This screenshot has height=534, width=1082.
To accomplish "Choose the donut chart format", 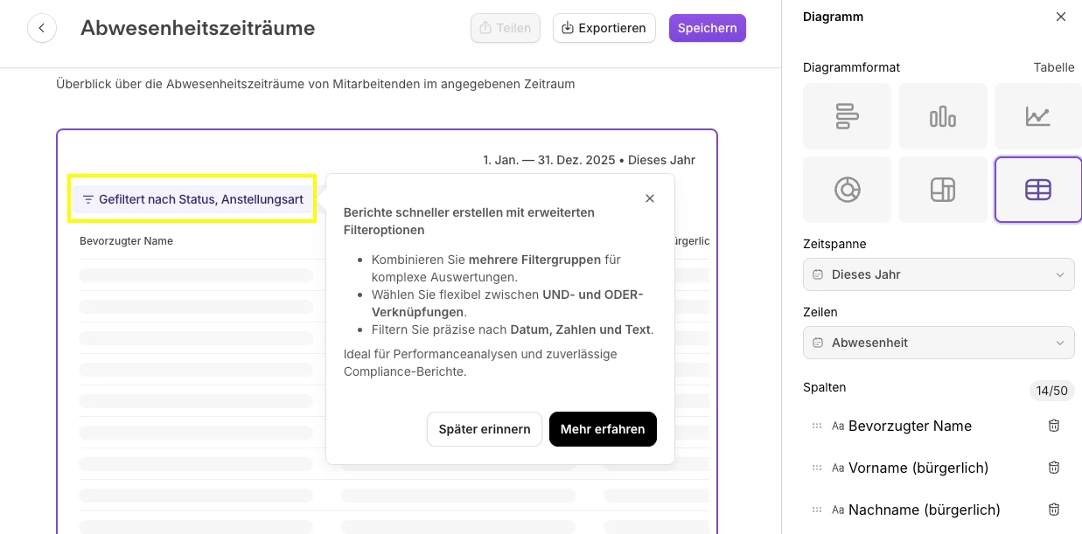I will (847, 190).
